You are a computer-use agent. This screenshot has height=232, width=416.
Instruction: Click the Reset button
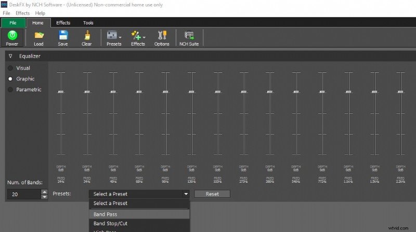pos(212,194)
